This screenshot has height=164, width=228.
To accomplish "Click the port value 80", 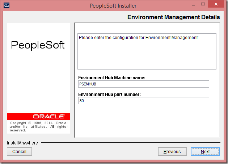I will pyautogui.click(x=81, y=101).
